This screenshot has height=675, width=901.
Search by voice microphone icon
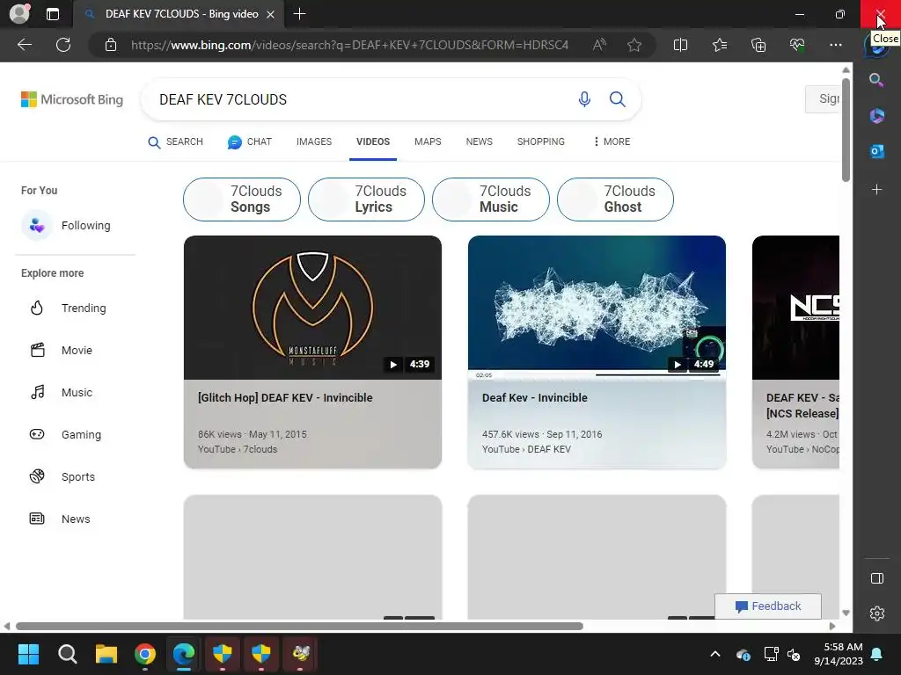point(584,99)
